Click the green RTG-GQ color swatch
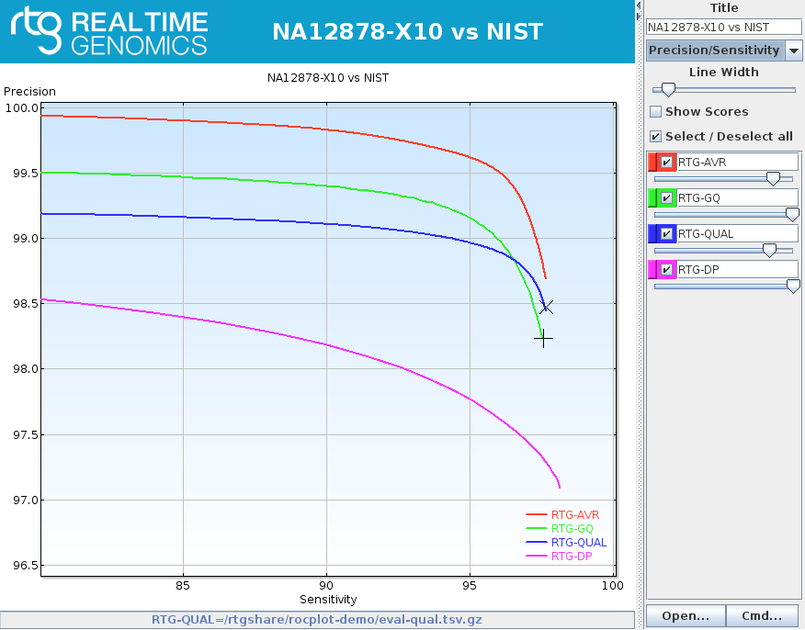The width and height of the screenshot is (805, 630). tap(652, 198)
